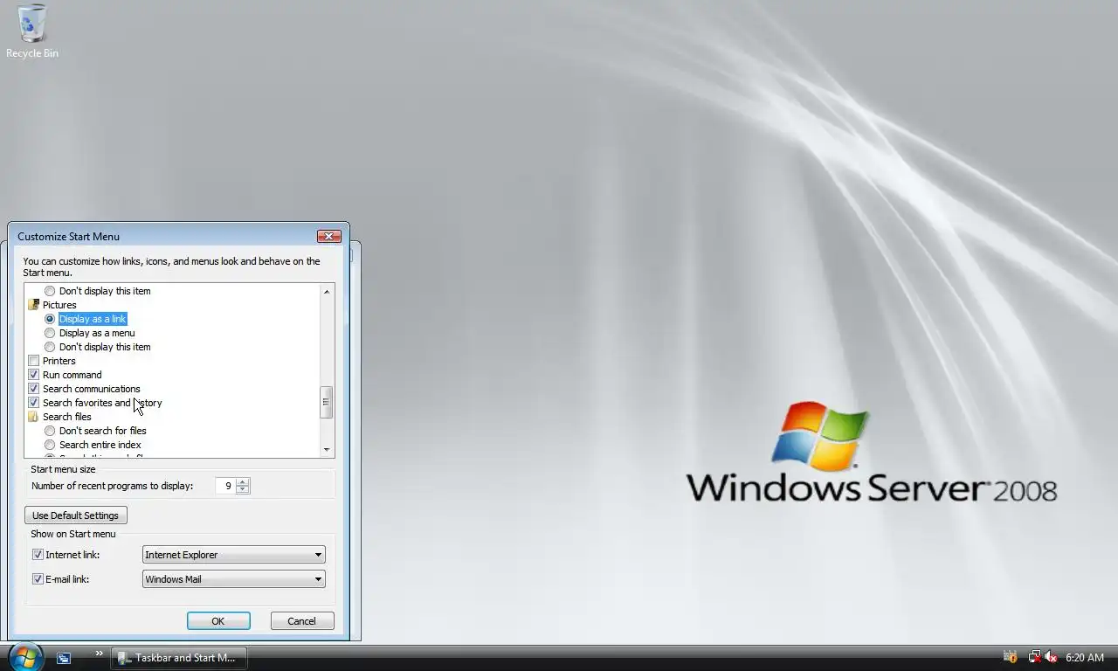Open the Windows Start orb

pyautogui.click(x=25, y=657)
